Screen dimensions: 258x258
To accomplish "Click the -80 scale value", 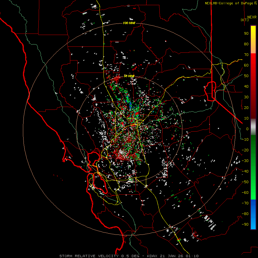I will click(x=245, y=214).
